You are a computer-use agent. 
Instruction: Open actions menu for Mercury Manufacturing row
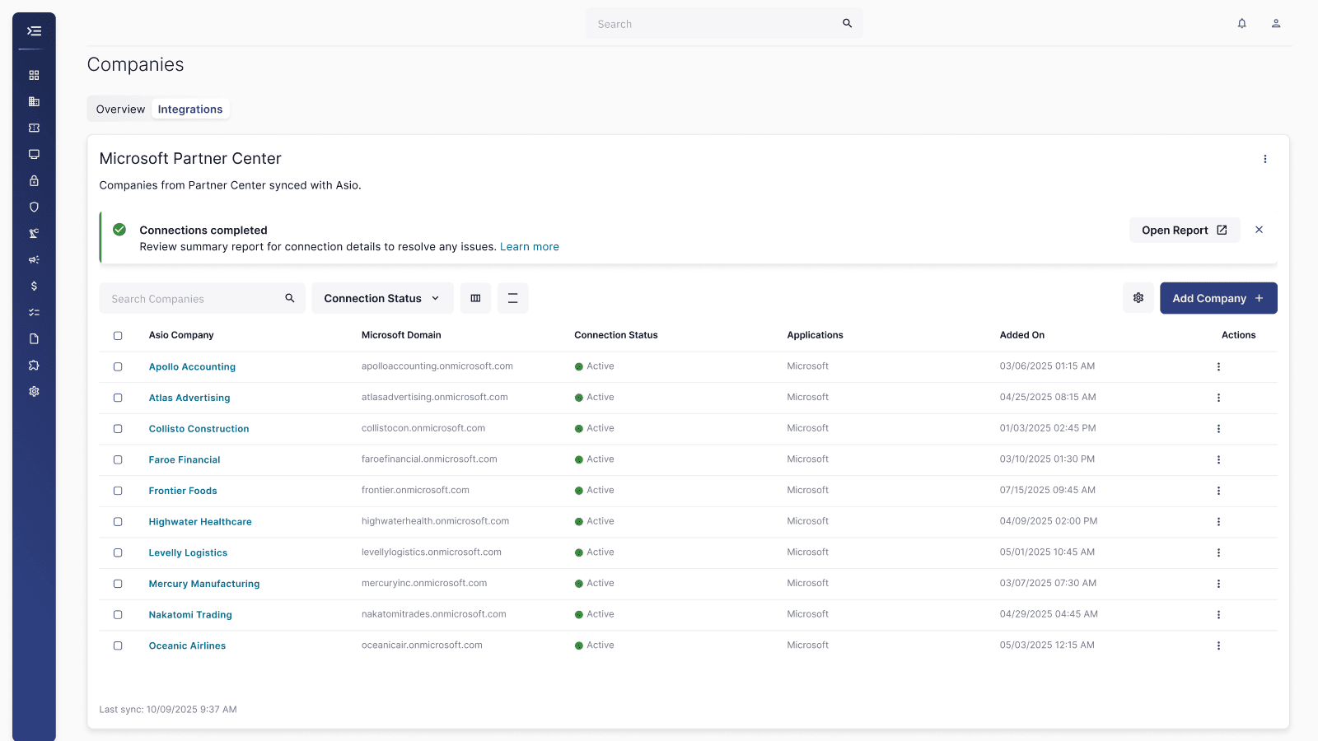(x=1218, y=584)
